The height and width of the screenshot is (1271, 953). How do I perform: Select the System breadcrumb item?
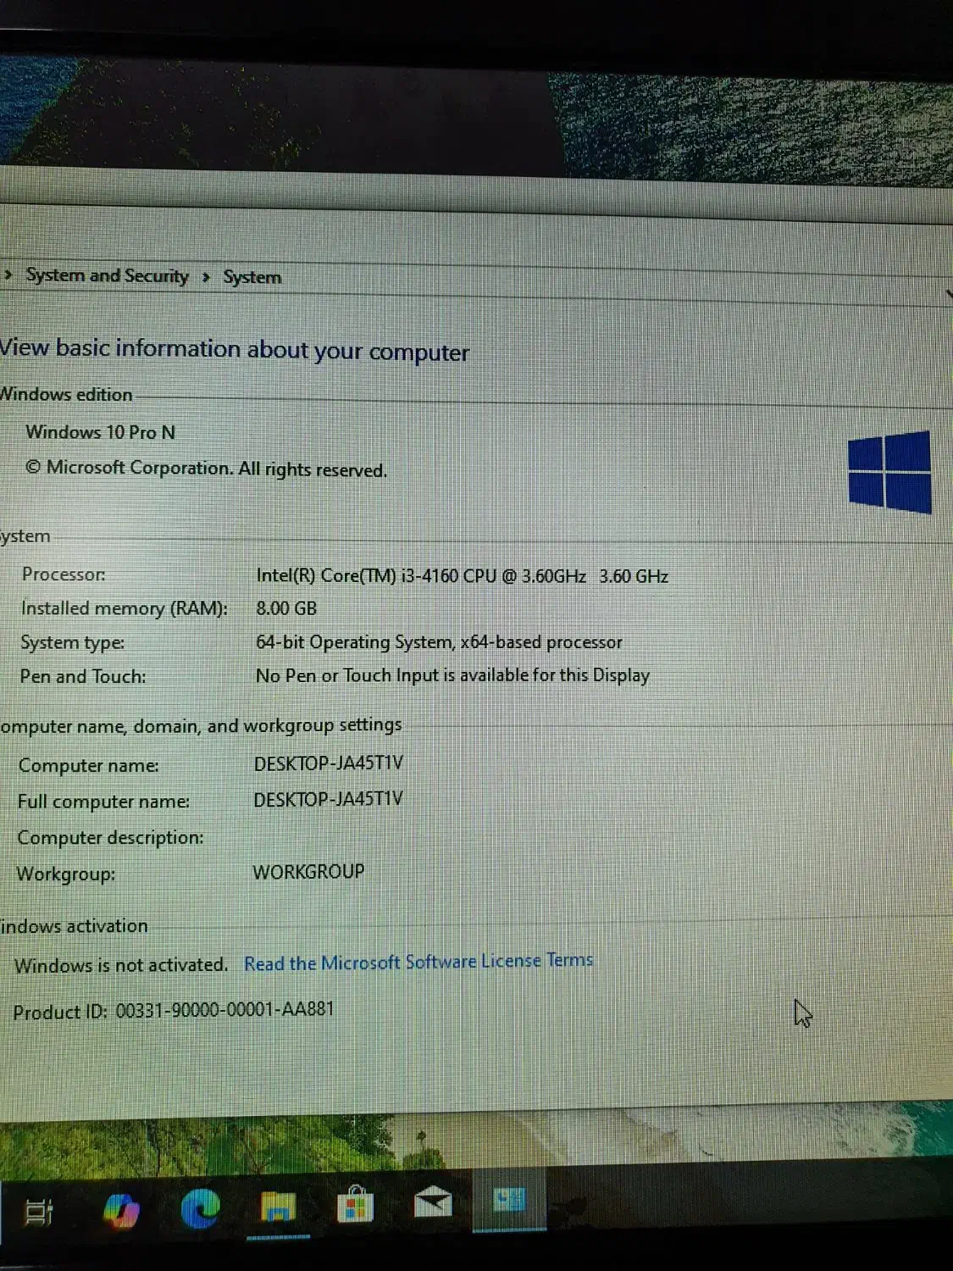click(x=252, y=277)
